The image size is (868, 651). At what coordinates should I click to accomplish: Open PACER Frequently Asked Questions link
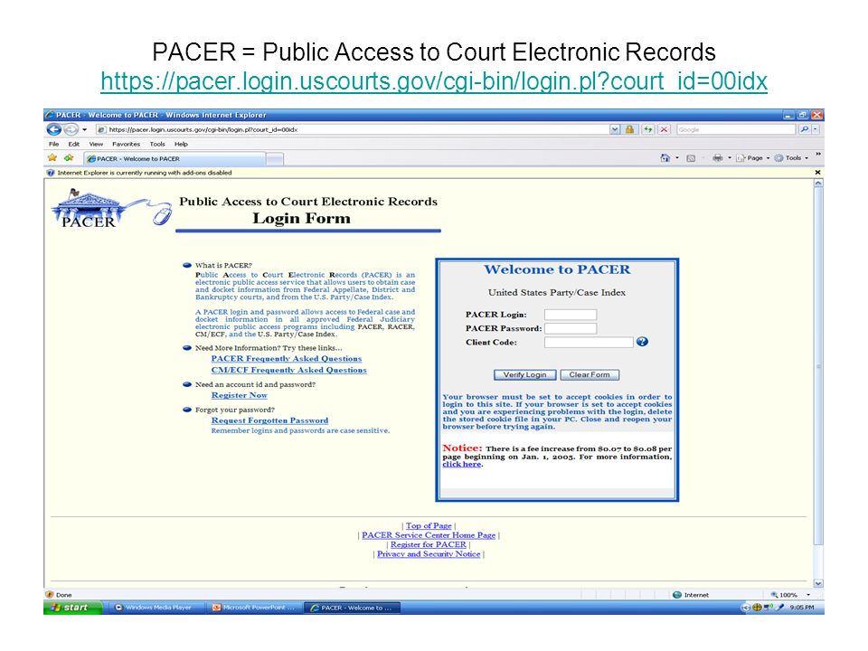pos(287,359)
